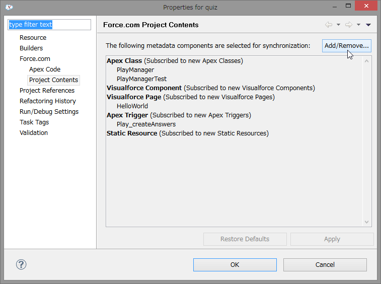The height and width of the screenshot is (284, 381).
Task: Select Task Tags in the tree
Action: pos(34,122)
